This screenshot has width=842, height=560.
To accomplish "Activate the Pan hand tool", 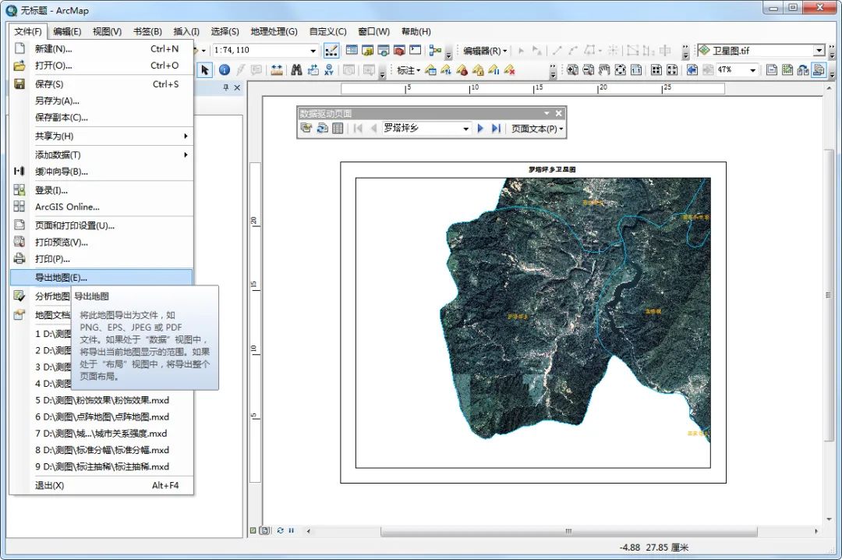I will coord(603,69).
